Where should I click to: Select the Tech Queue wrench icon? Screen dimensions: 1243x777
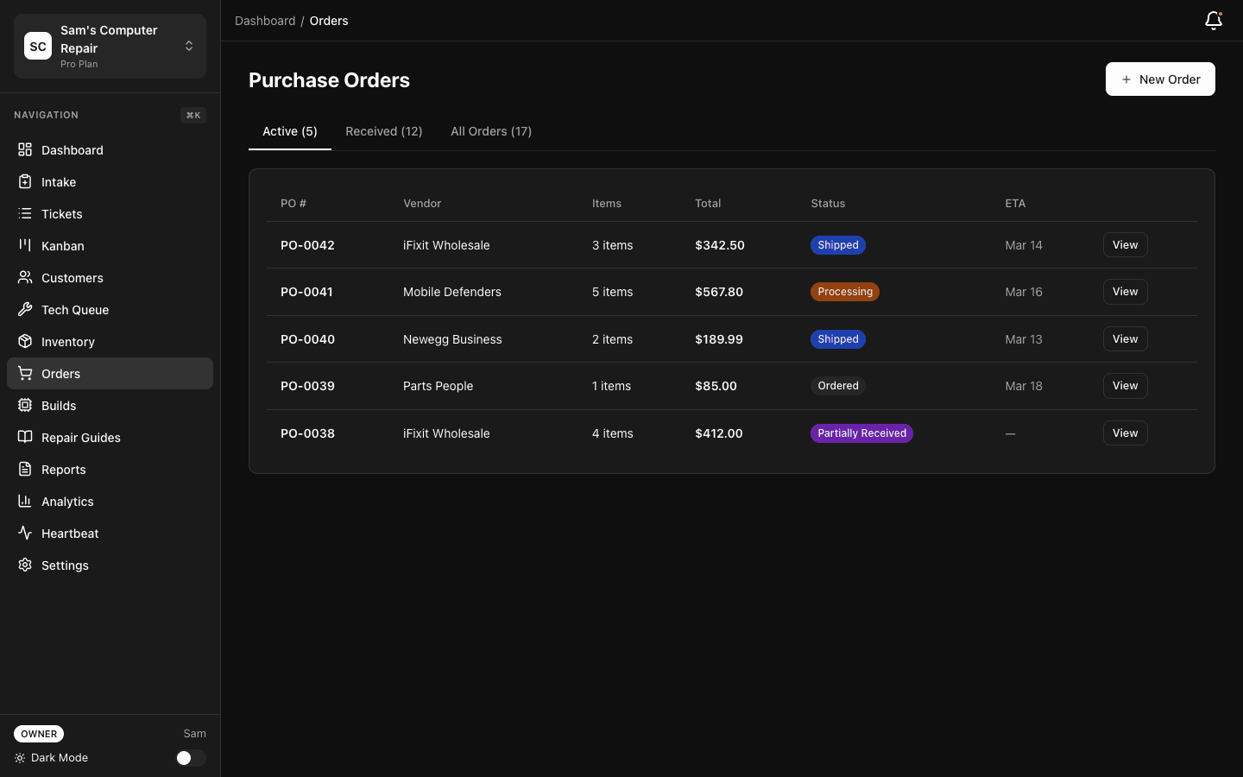tap(25, 310)
